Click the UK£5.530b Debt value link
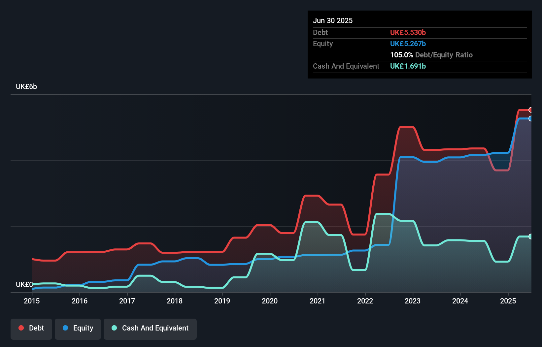 408,32
